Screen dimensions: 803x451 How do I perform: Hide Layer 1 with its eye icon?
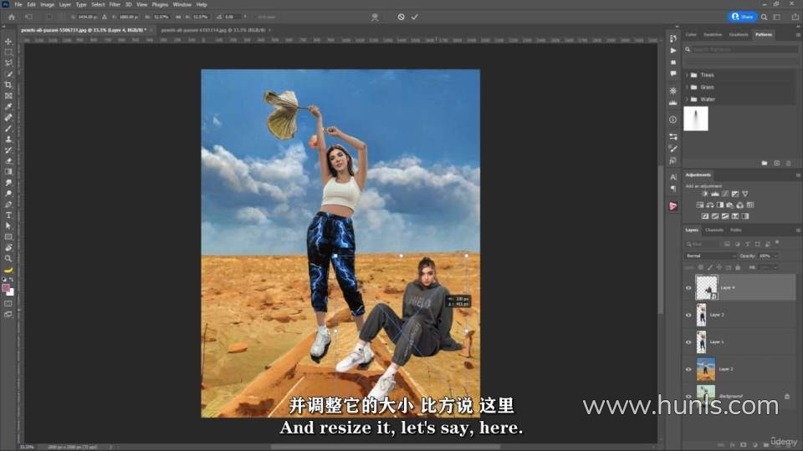coord(688,342)
